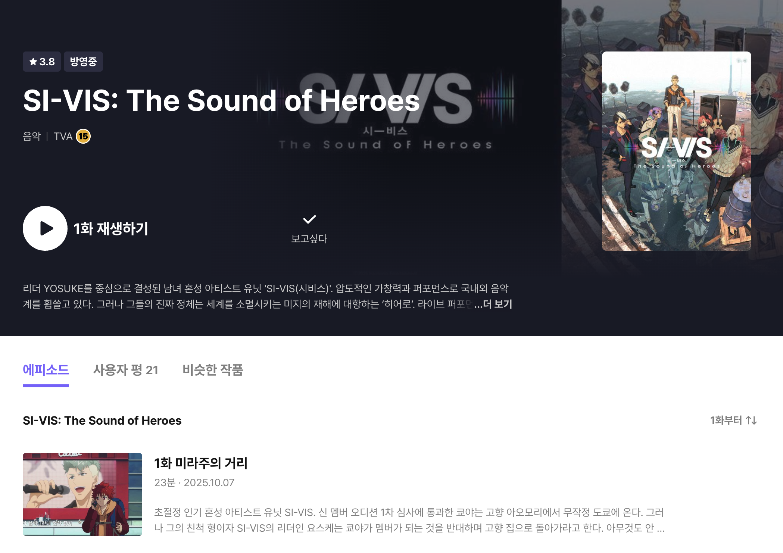Viewport: 783px width, 553px height.
Task: Click the 음악 genre link
Action: click(x=32, y=136)
